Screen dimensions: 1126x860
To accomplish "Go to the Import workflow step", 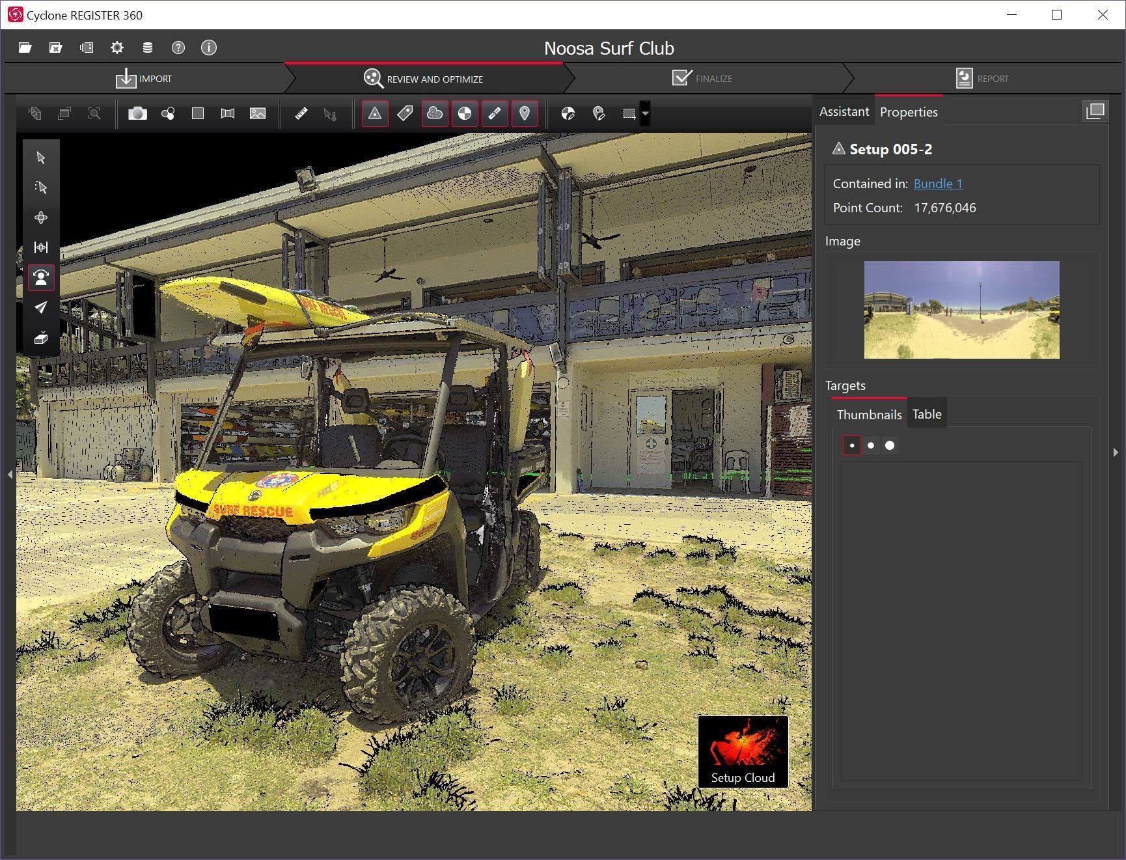I will 144,79.
